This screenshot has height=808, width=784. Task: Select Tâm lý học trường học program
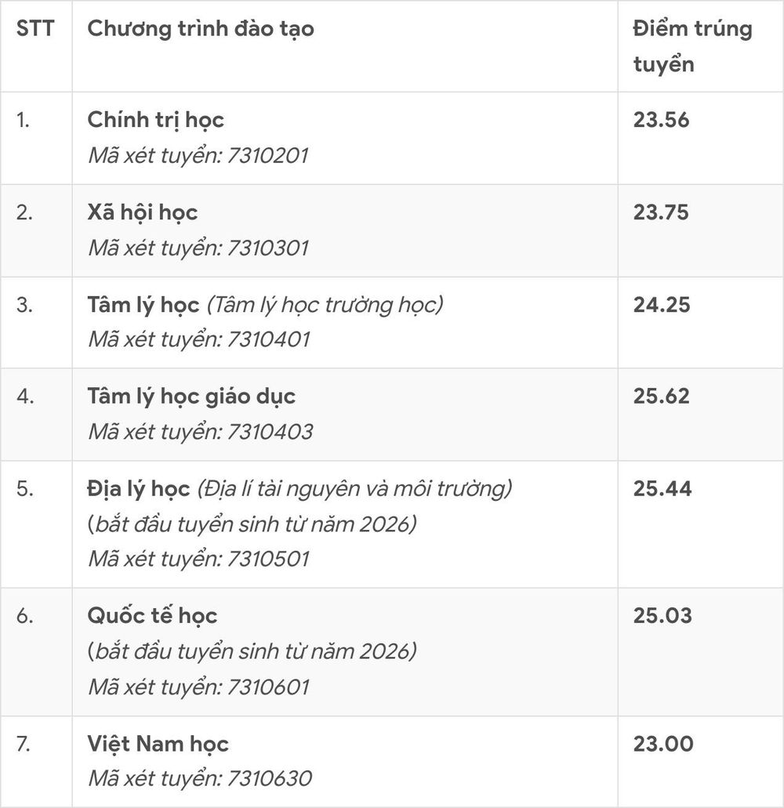[x=266, y=305]
